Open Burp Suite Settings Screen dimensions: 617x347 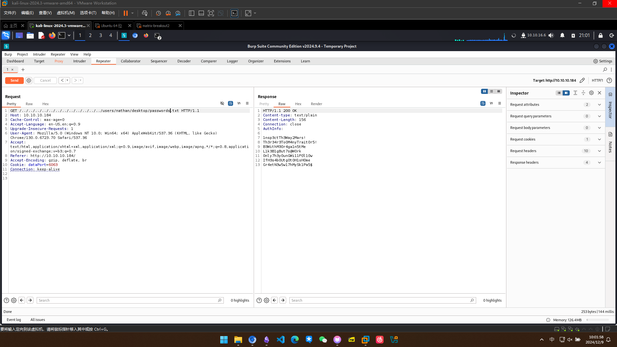603,61
